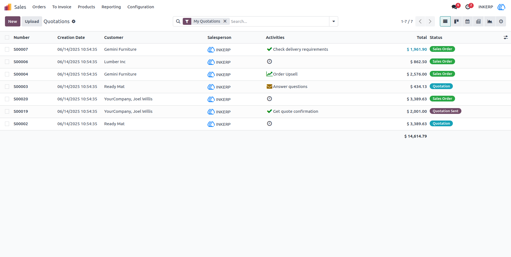Screen dimensions: 511x257
Task: Open optional columns adjust icon
Action: [506, 37]
